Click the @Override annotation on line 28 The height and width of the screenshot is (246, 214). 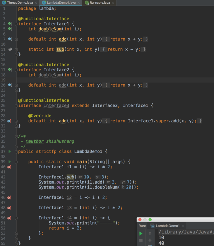point(40,116)
